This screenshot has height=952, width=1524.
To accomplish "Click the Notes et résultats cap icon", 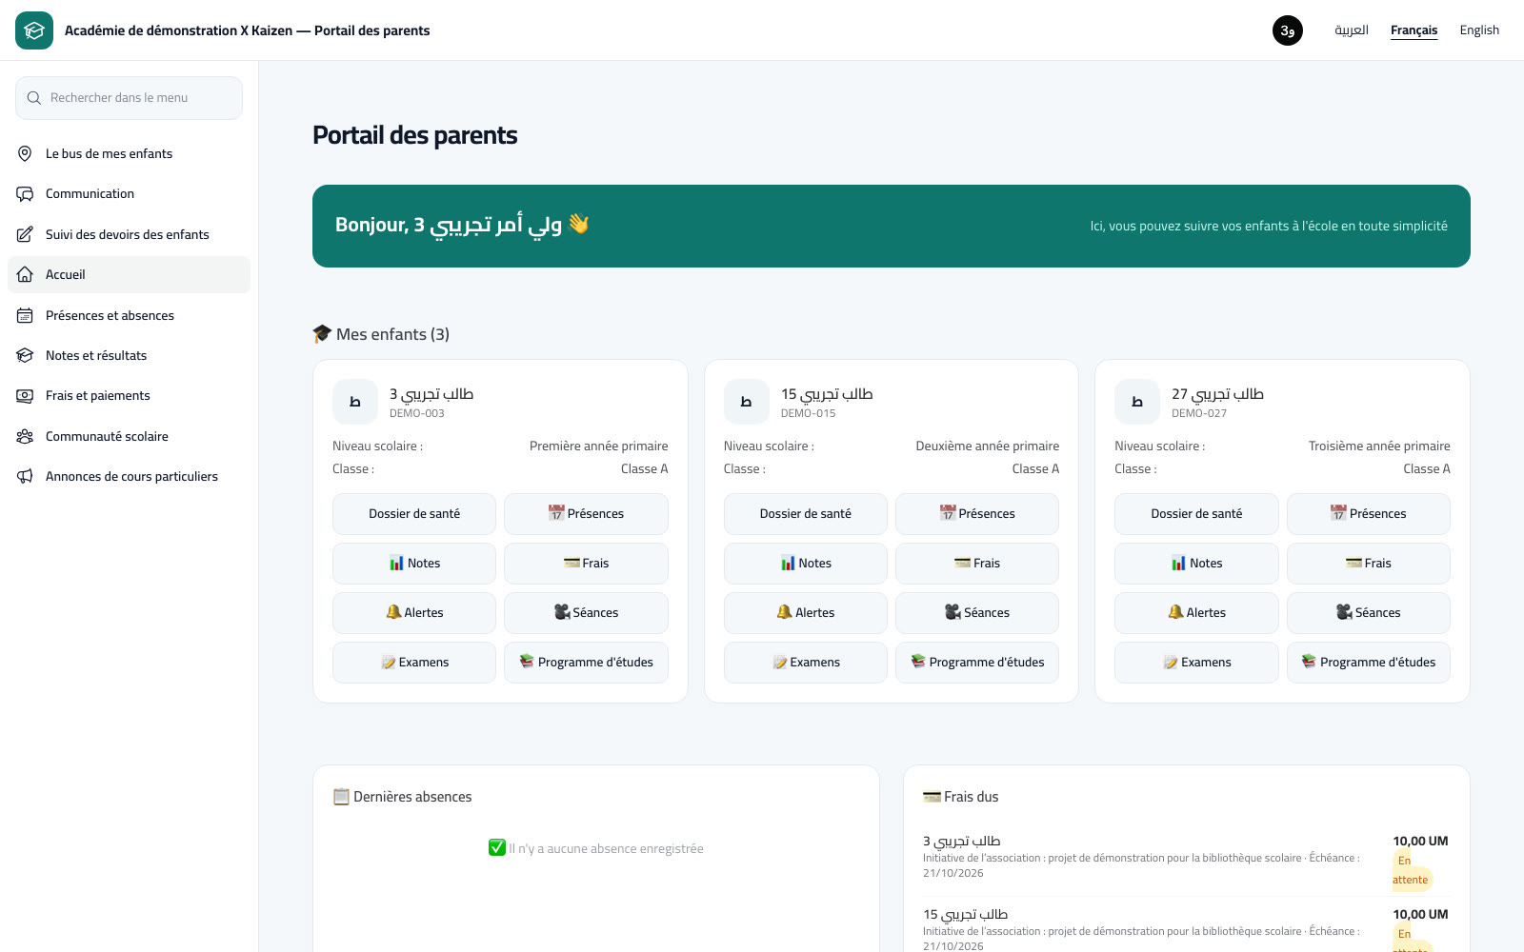I will click(x=25, y=355).
